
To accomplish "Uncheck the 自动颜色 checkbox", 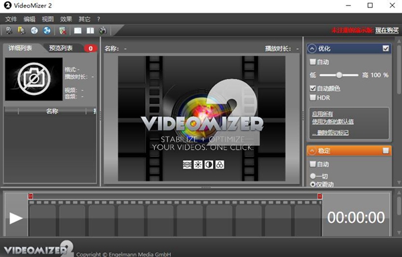I will click(313, 88).
